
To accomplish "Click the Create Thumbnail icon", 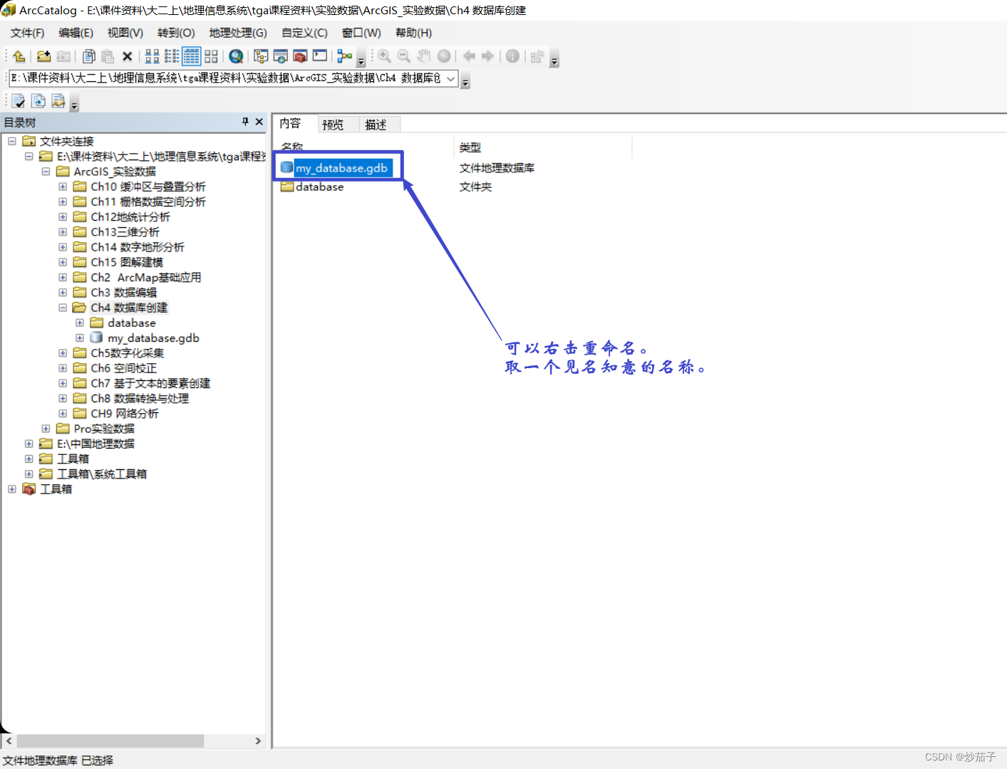I will click(537, 56).
